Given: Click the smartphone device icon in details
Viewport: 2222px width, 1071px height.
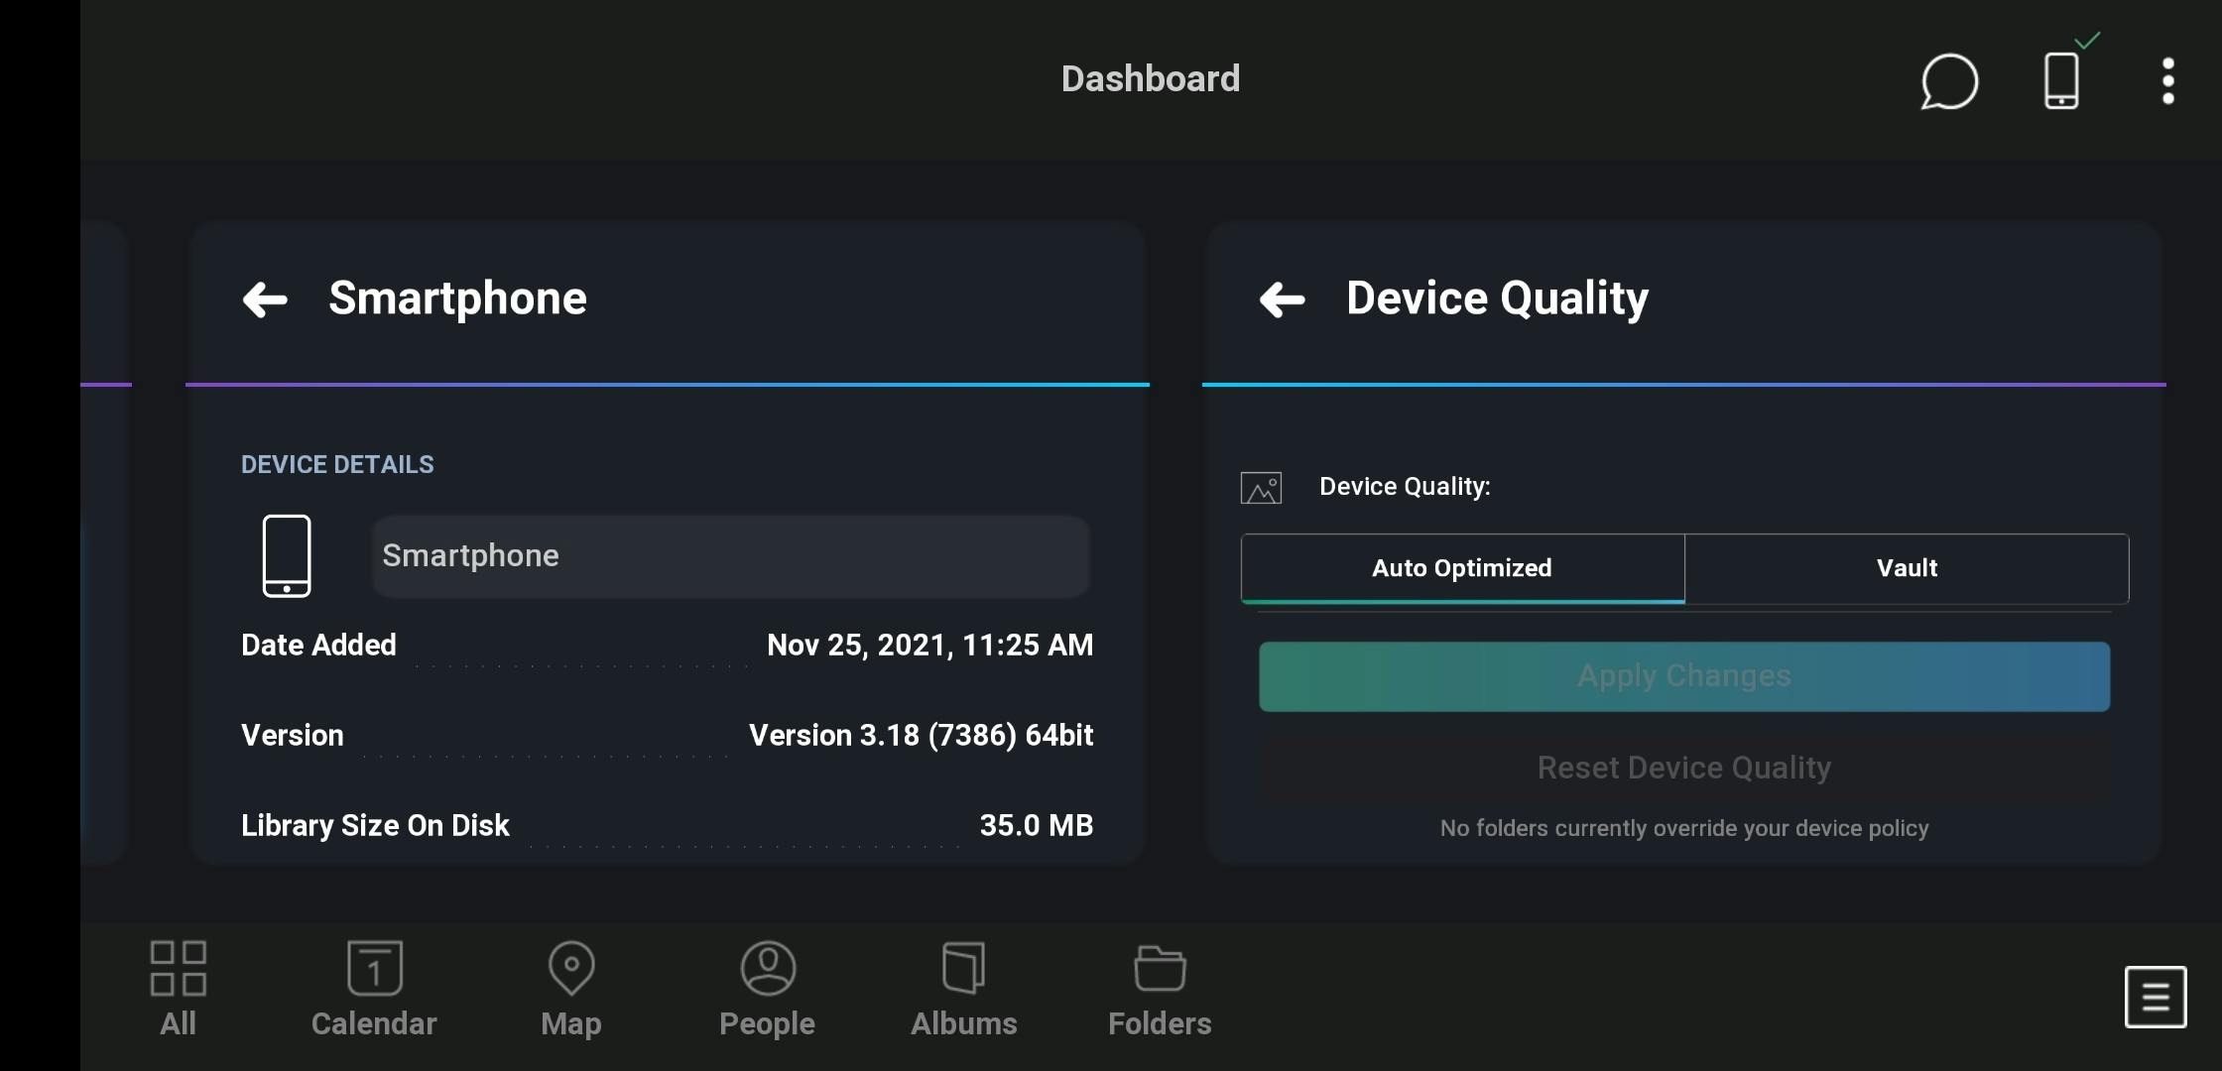Looking at the screenshot, I should click(x=287, y=555).
